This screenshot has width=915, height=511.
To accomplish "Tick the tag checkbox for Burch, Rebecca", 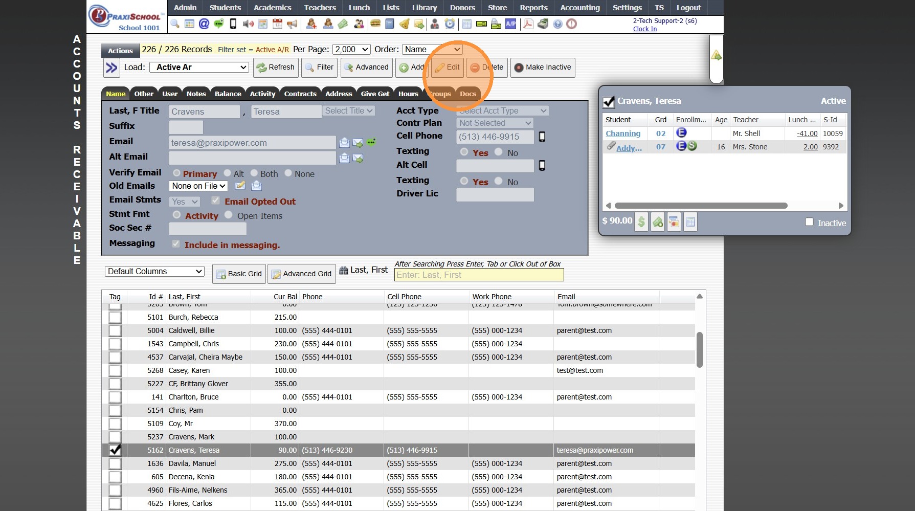I will coord(115,317).
